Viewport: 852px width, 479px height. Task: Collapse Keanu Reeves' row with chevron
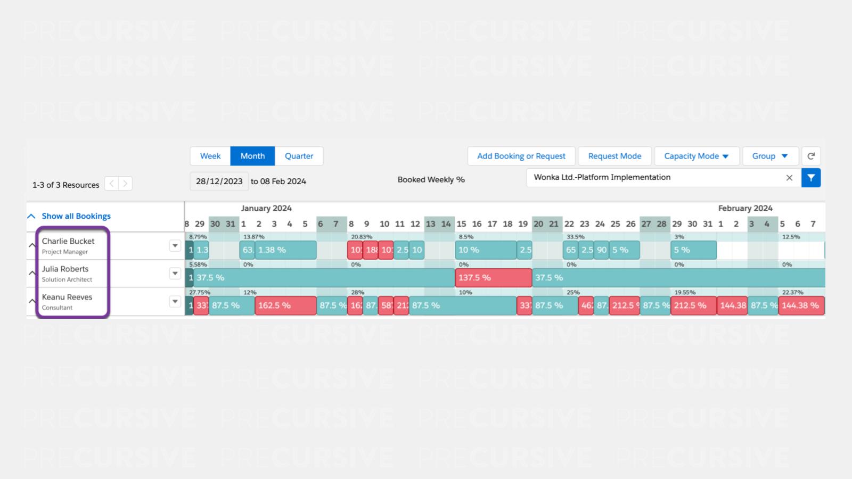(x=32, y=301)
